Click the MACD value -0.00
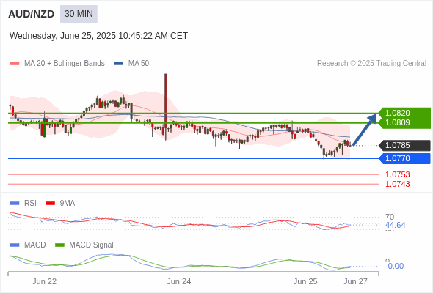The width and height of the screenshot is (433, 293). click(x=394, y=266)
